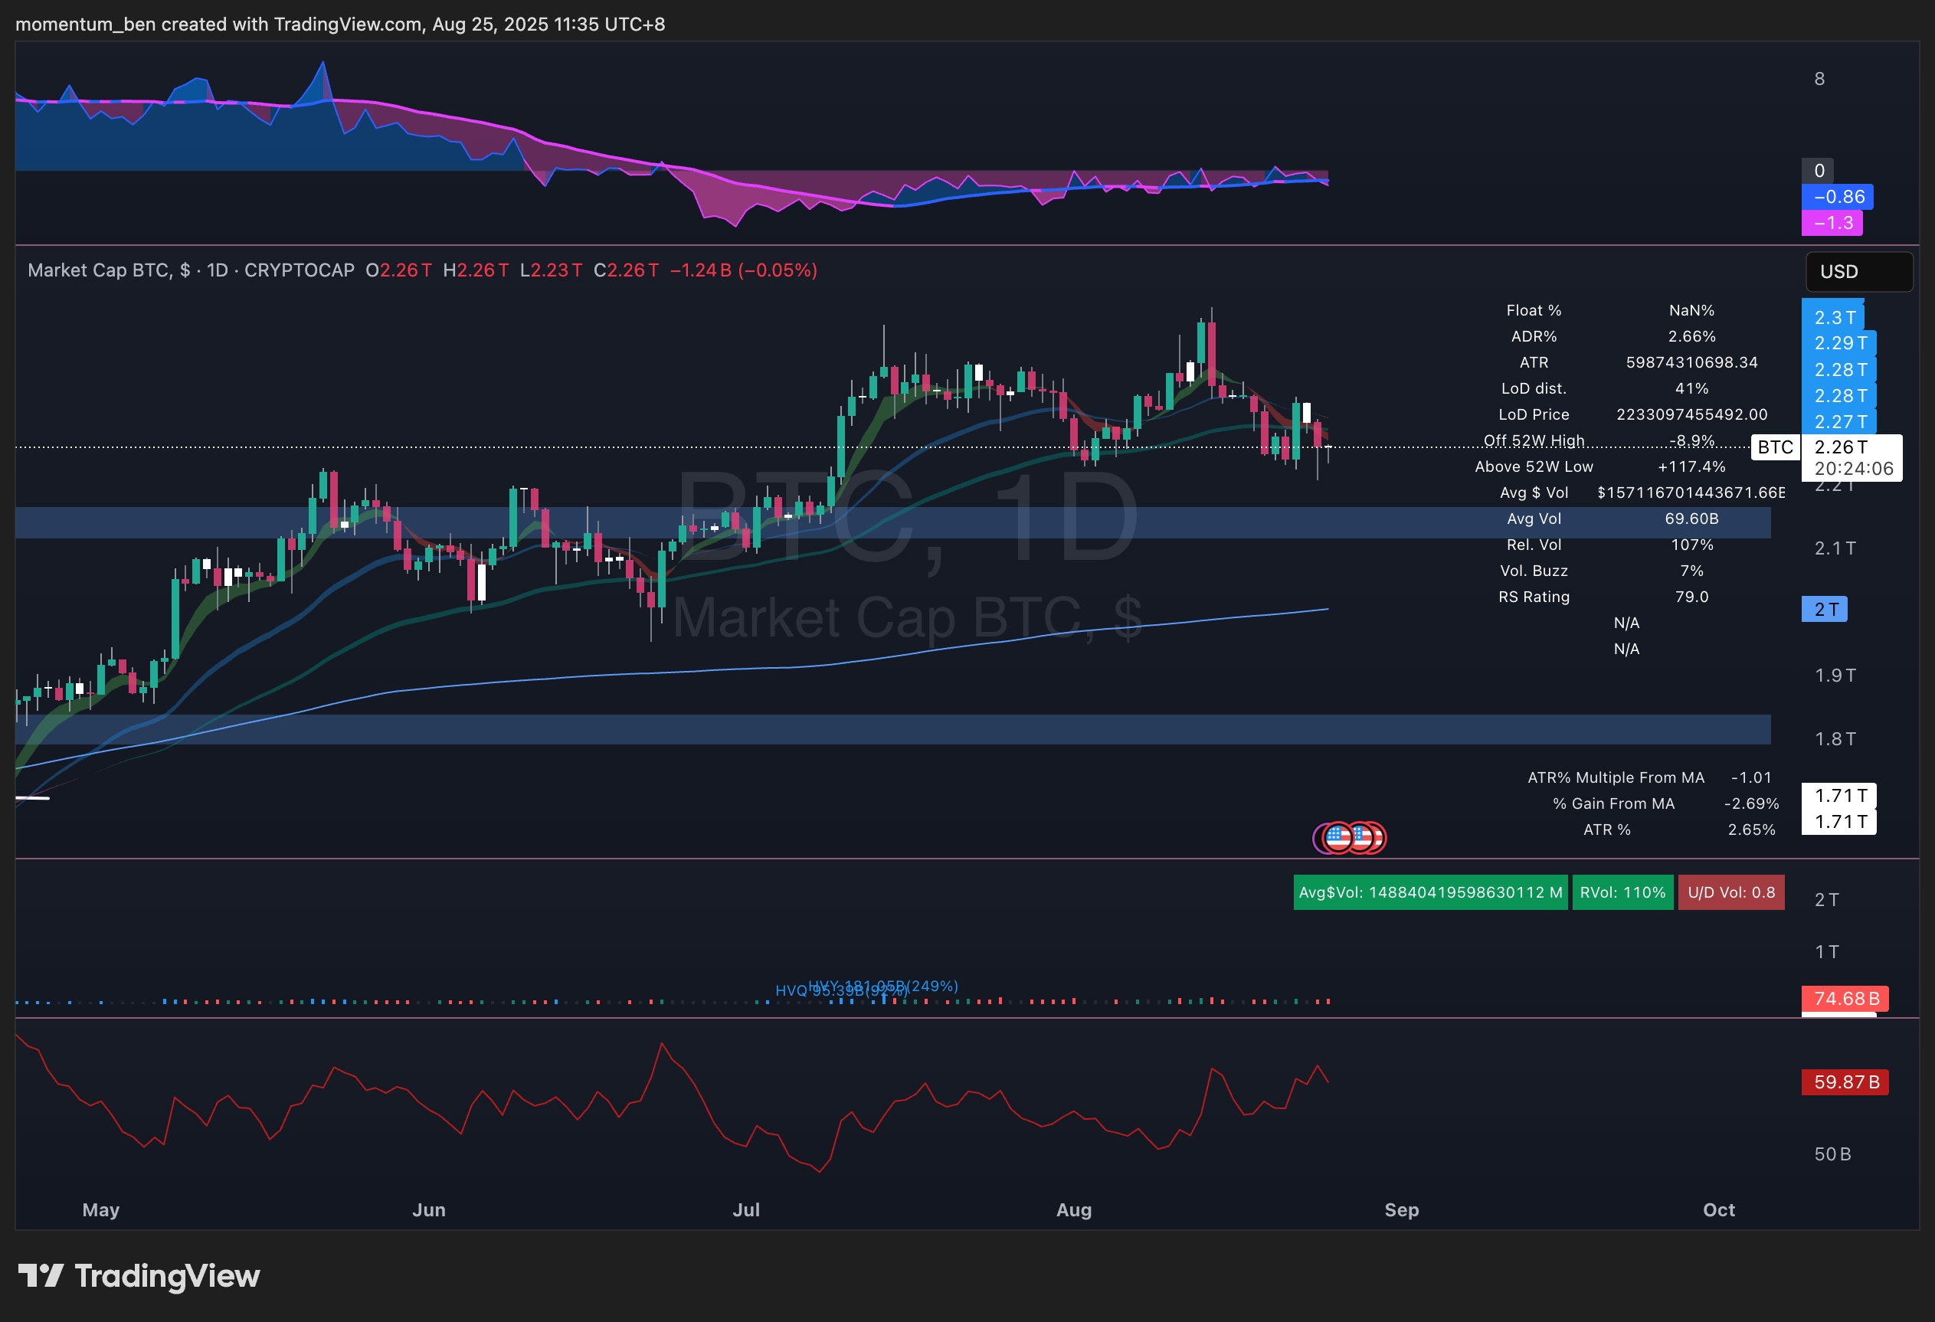Click the blue HVQ volume annotation text
Viewport: 1935px width, 1322px height.
791,990
